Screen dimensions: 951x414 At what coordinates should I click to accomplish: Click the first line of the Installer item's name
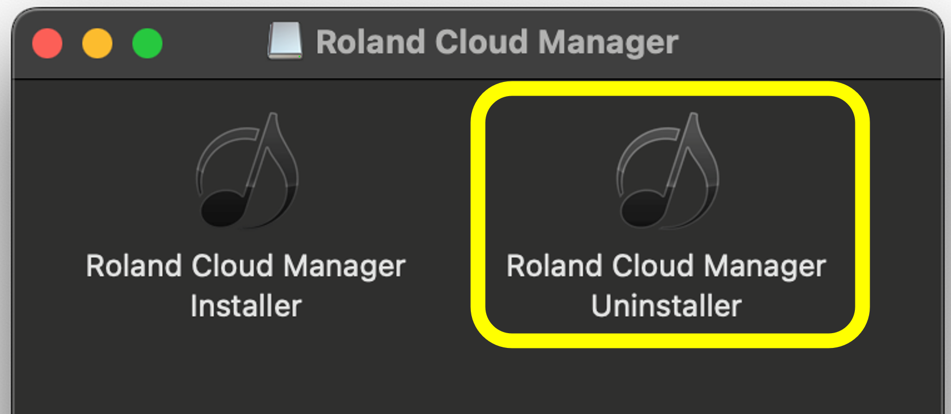click(246, 267)
